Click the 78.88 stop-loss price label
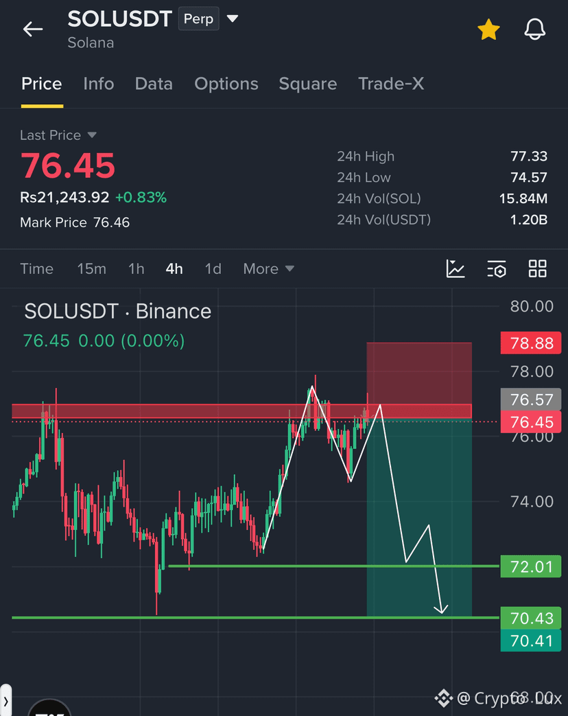Viewport: 568px width, 716px height. tap(531, 343)
